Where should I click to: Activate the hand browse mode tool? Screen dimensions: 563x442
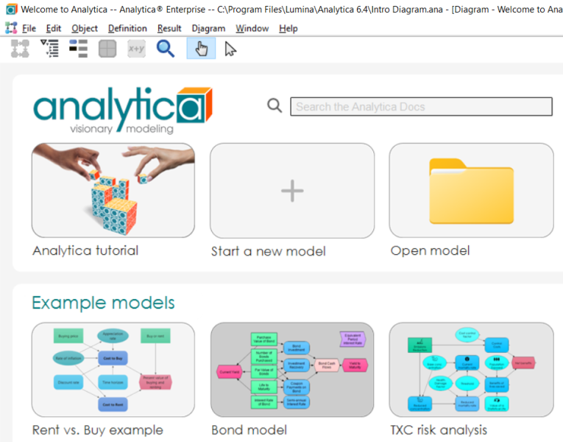[201, 49]
